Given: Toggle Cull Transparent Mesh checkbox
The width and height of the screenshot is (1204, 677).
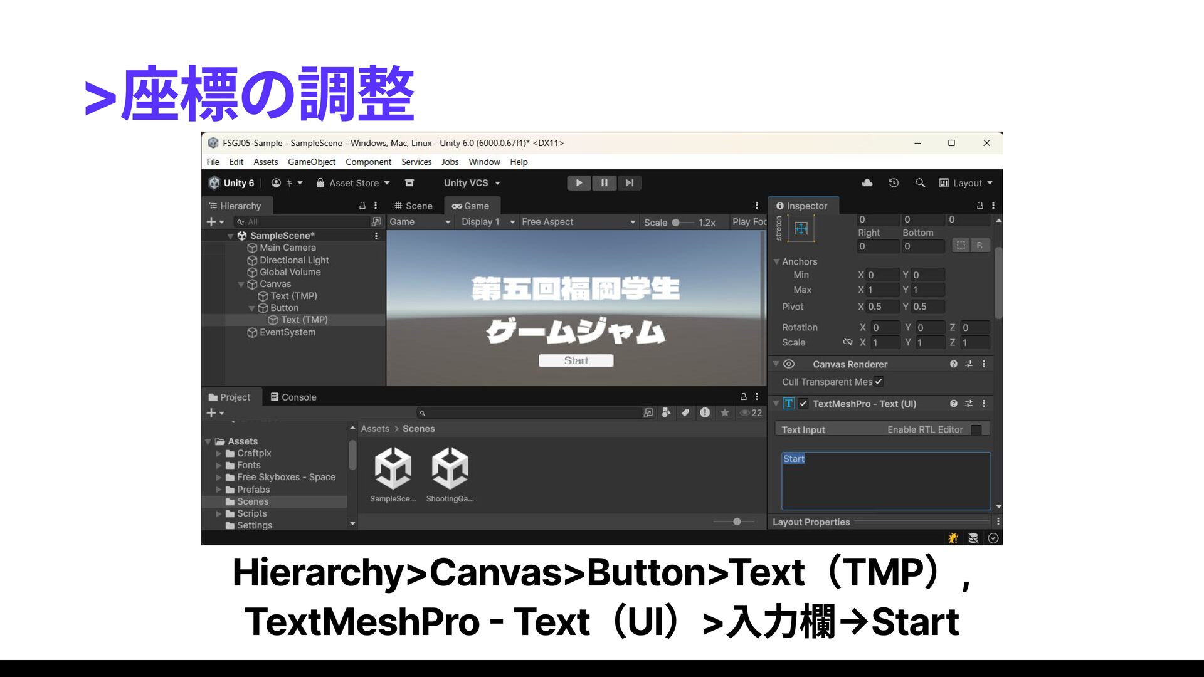Looking at the screenshot, I should (x=879, y=382).
